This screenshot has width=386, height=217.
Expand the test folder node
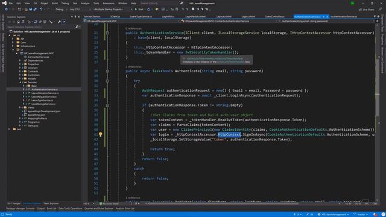pyautogui.click(x=10, y=129)
